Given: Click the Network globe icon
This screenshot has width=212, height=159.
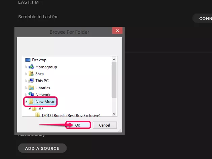Looking at the screenshot, I should pos(31,94).
